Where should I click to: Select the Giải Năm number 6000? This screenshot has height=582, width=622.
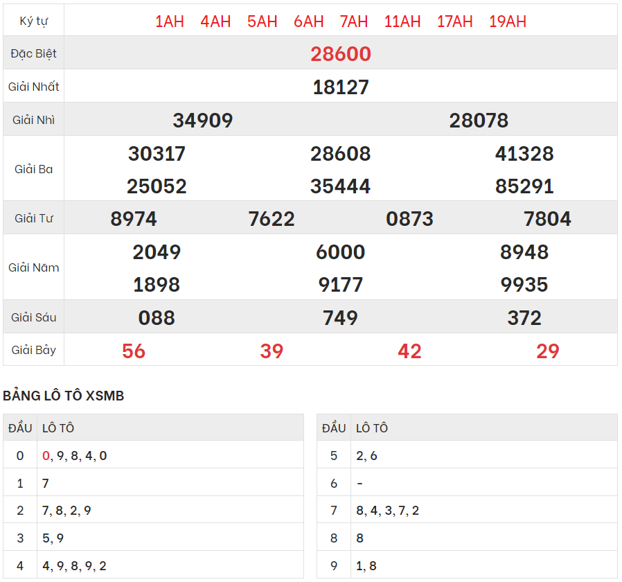click(340, 252)
